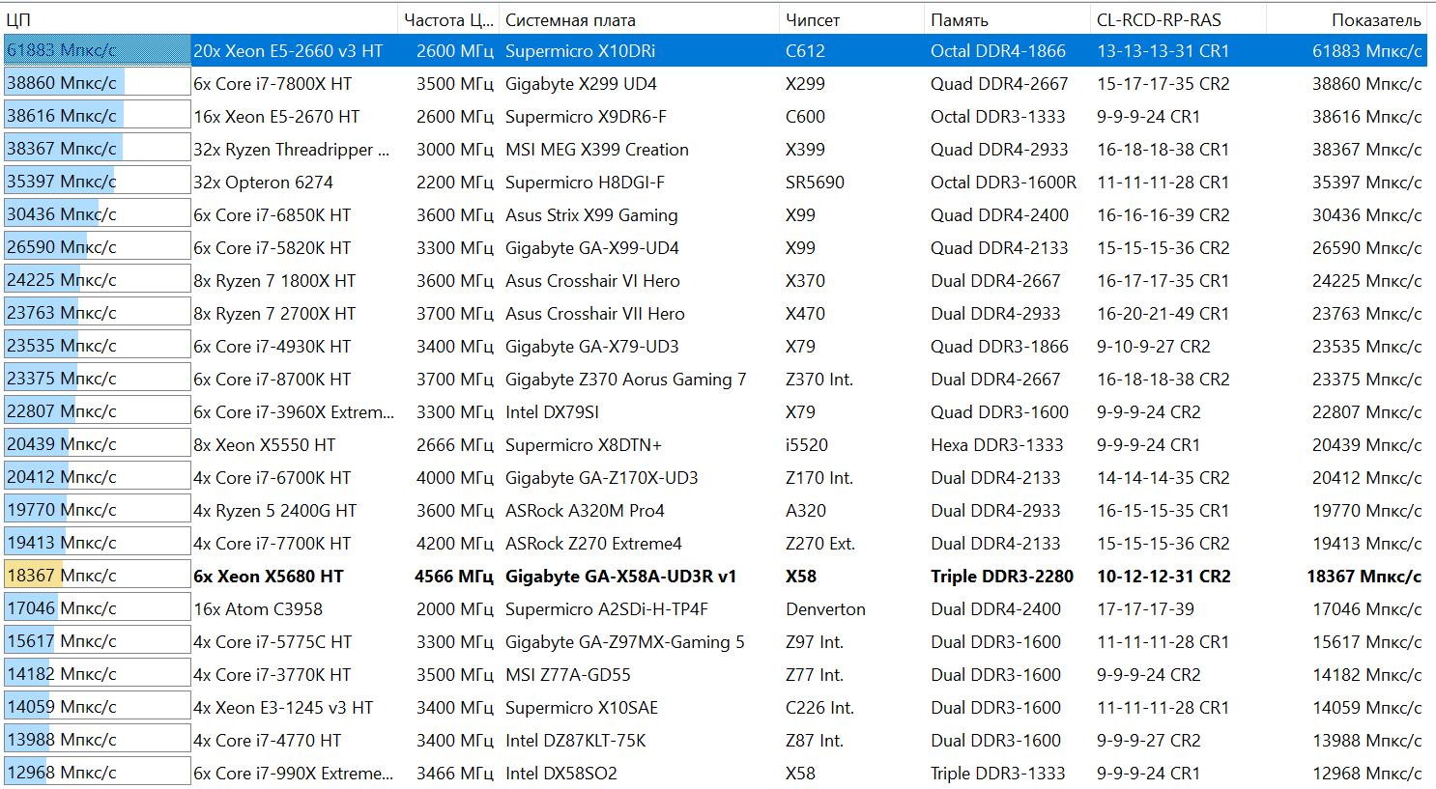Select the 4x Ryzen 5 2400G HT row

click(x=274, y=511)
